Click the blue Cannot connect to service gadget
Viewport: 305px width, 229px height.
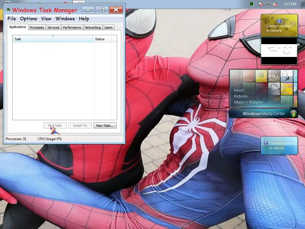click(279, 146)
